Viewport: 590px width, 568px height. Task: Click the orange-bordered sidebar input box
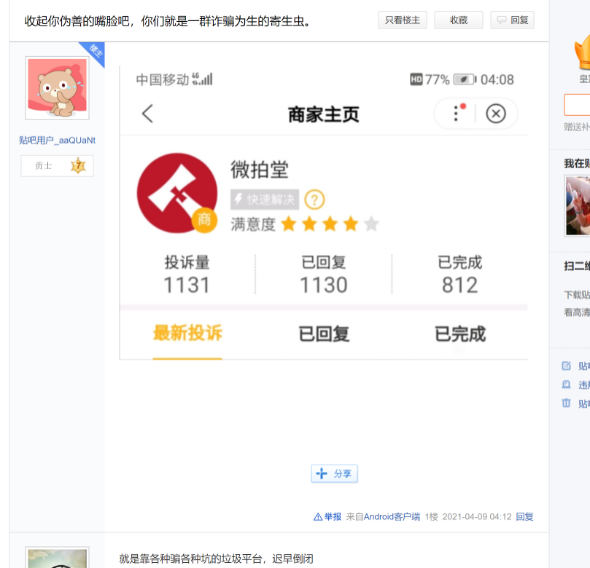point(577,104)
